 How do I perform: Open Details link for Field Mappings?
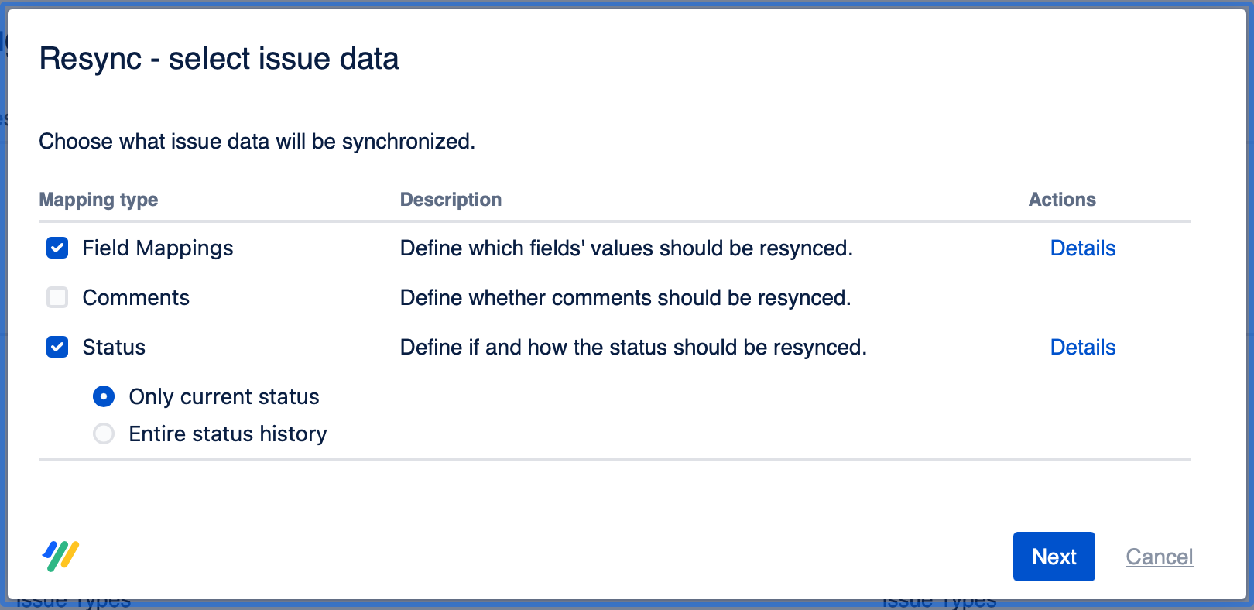1082,248
